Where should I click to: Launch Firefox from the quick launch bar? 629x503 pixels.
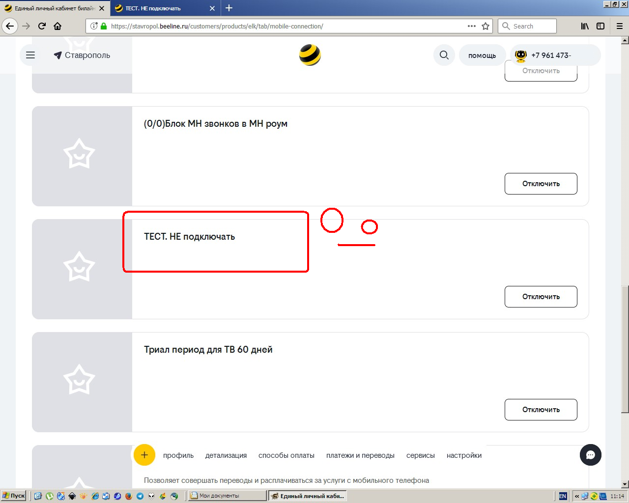pos(129,496)
